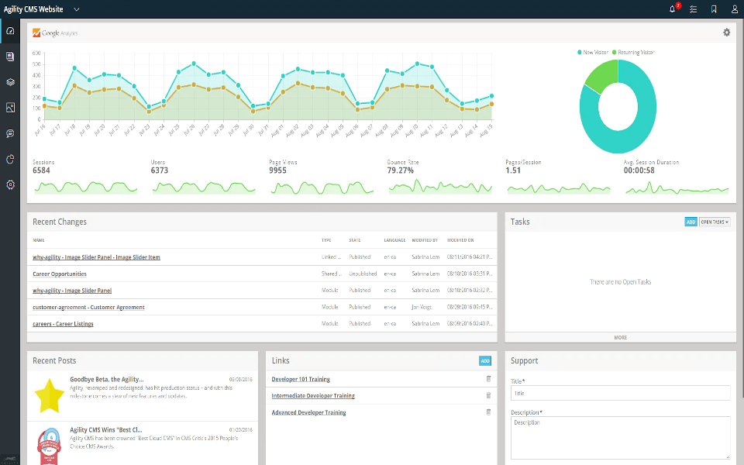Click the Pages/Session 1.51 metric

click(x=558, y=177)
